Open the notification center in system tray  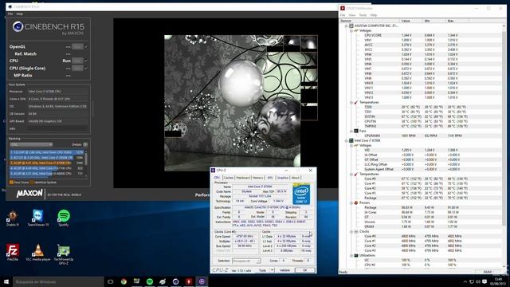[484, 281]
